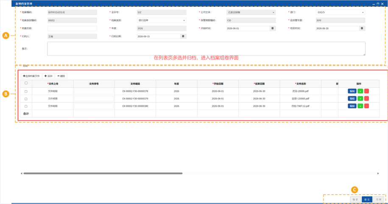Click the horizontal scrollbar thumb
Screen dimensions: 388x204
[x=103, y=174]
